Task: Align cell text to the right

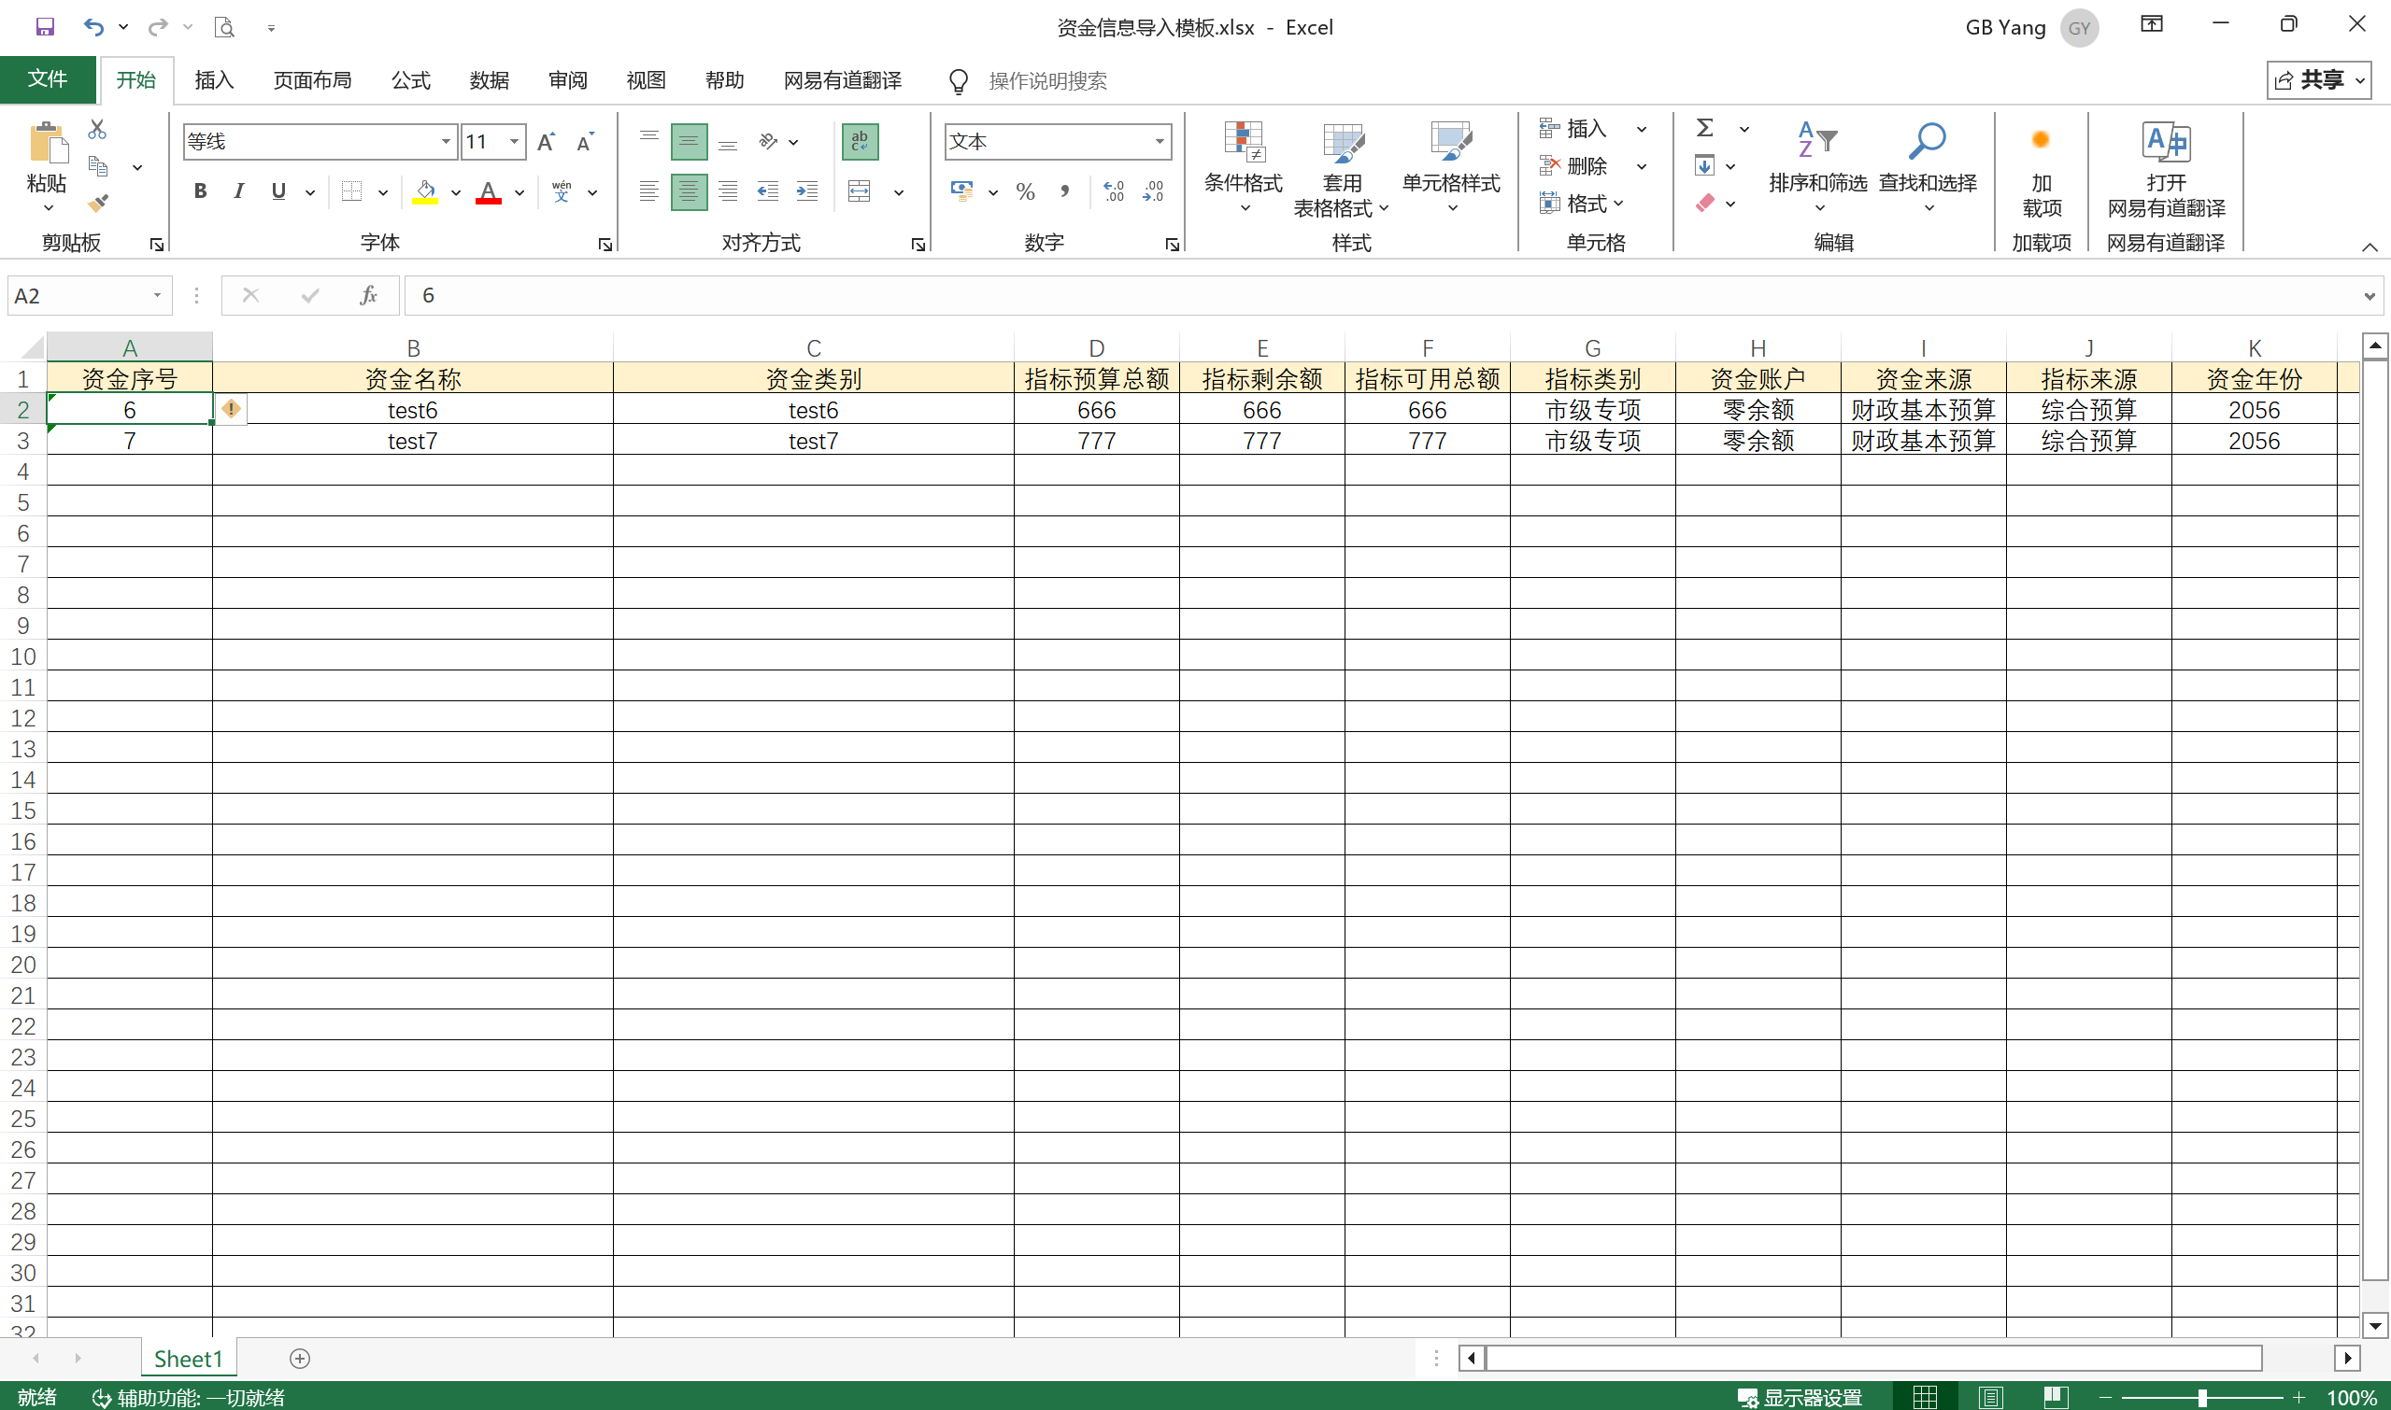Action: click(x=728, y=192)
